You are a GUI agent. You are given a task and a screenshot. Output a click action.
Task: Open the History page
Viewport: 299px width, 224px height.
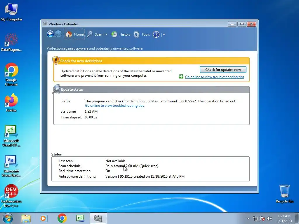pos(121,34)
